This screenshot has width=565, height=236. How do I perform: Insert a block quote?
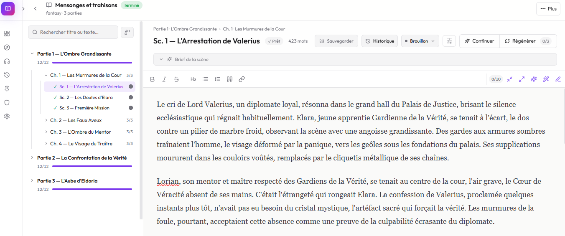[x=229, y=79]
